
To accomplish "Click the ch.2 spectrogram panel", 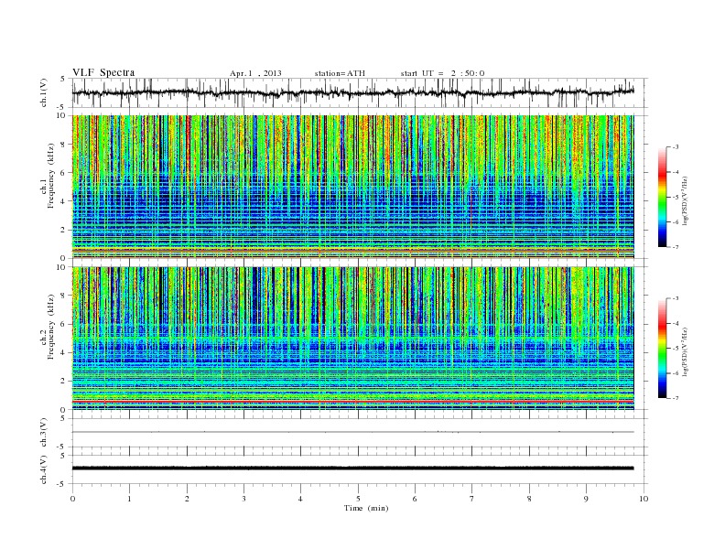I will click(352, 339).
